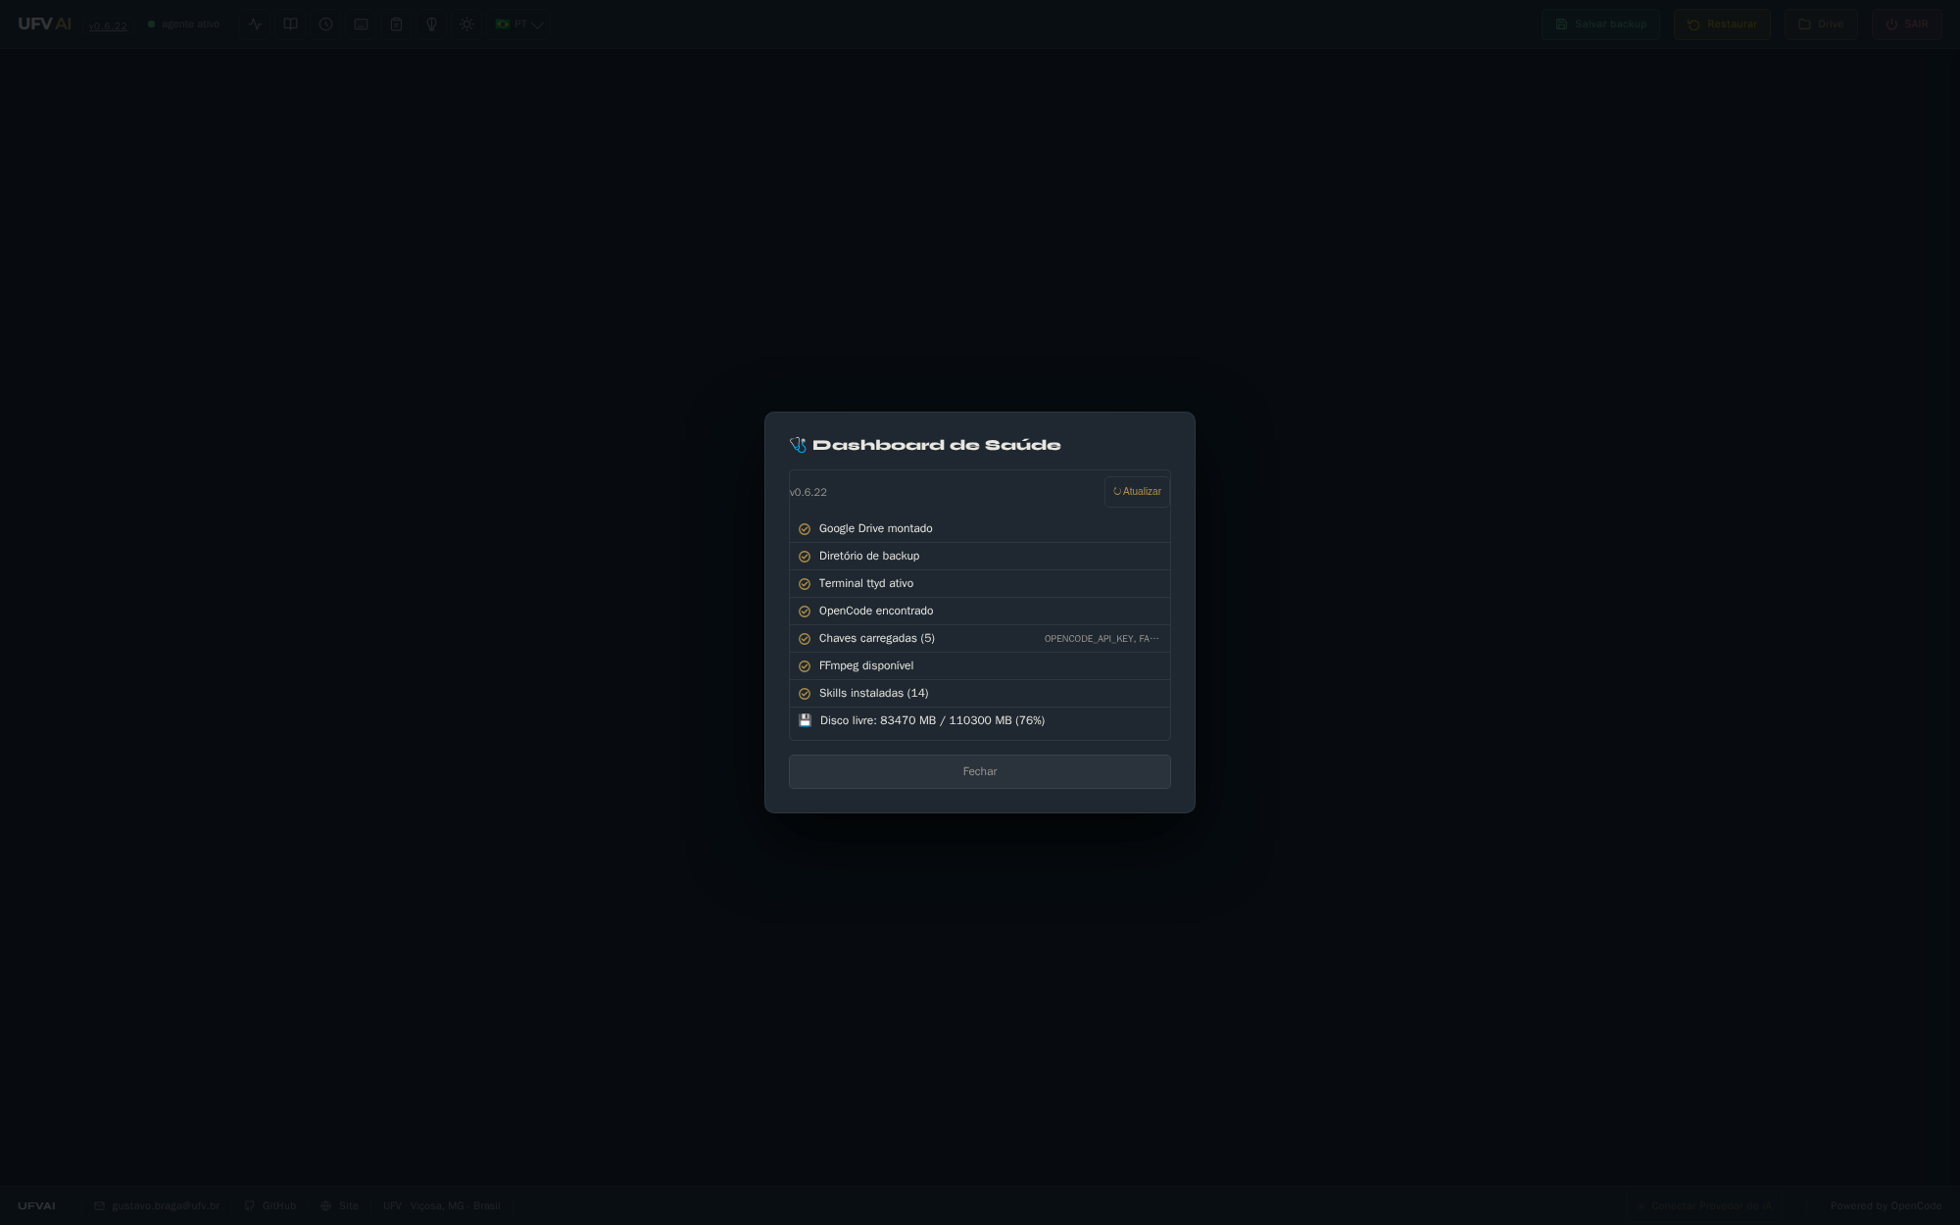Click the floppy disk icon beside Disco livre

point(805,720)
